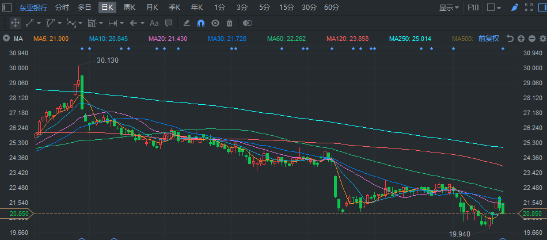
Task: Click the 前复权 adjustment mode button
Action: click(x=489, y=39)
